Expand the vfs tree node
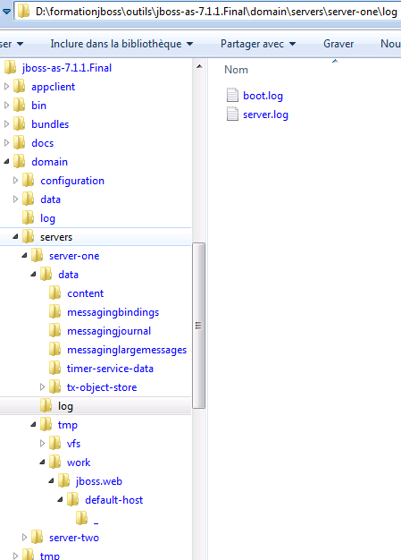The width and height of the screenshot is (401, 560). (x=42, y=443)
